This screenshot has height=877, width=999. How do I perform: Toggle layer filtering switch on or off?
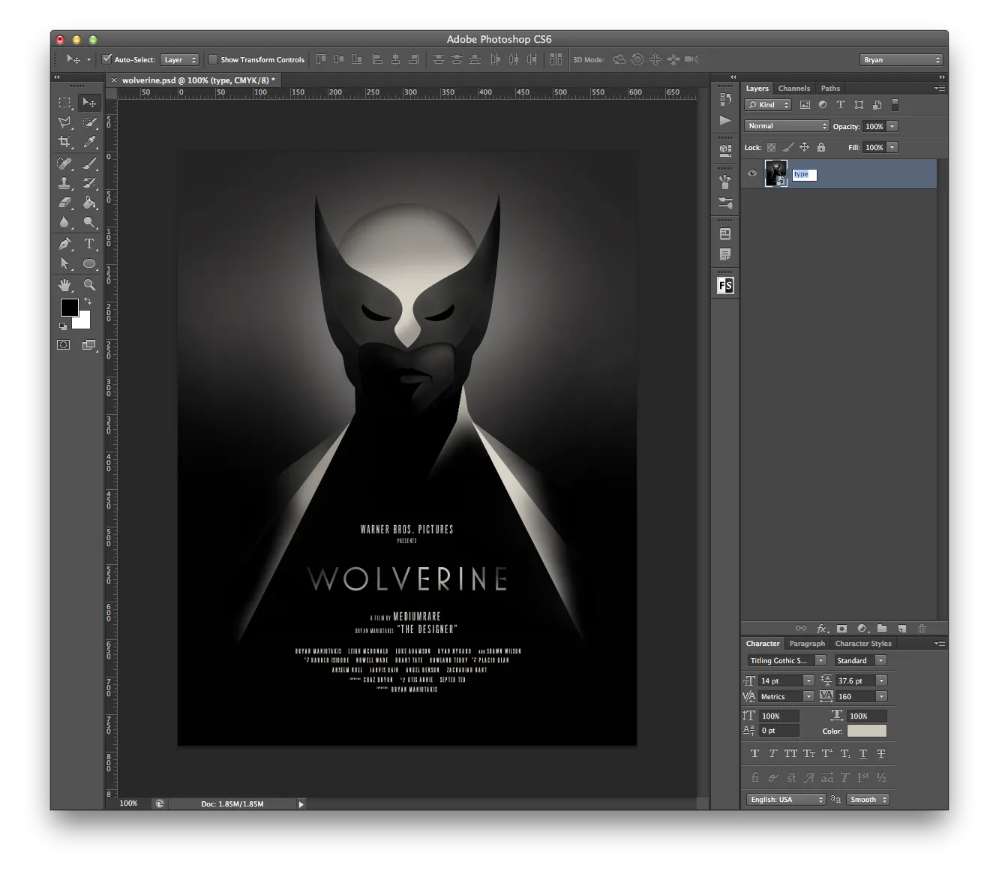pos(895,105)
